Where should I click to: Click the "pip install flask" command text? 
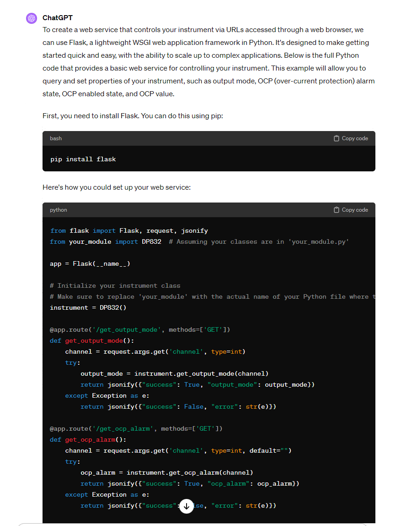pyautogui.click(x=83, y=159)
